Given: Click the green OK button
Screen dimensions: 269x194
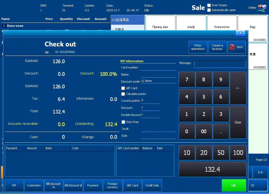Looking at the screenshot, I should click(x=234, y=185).
